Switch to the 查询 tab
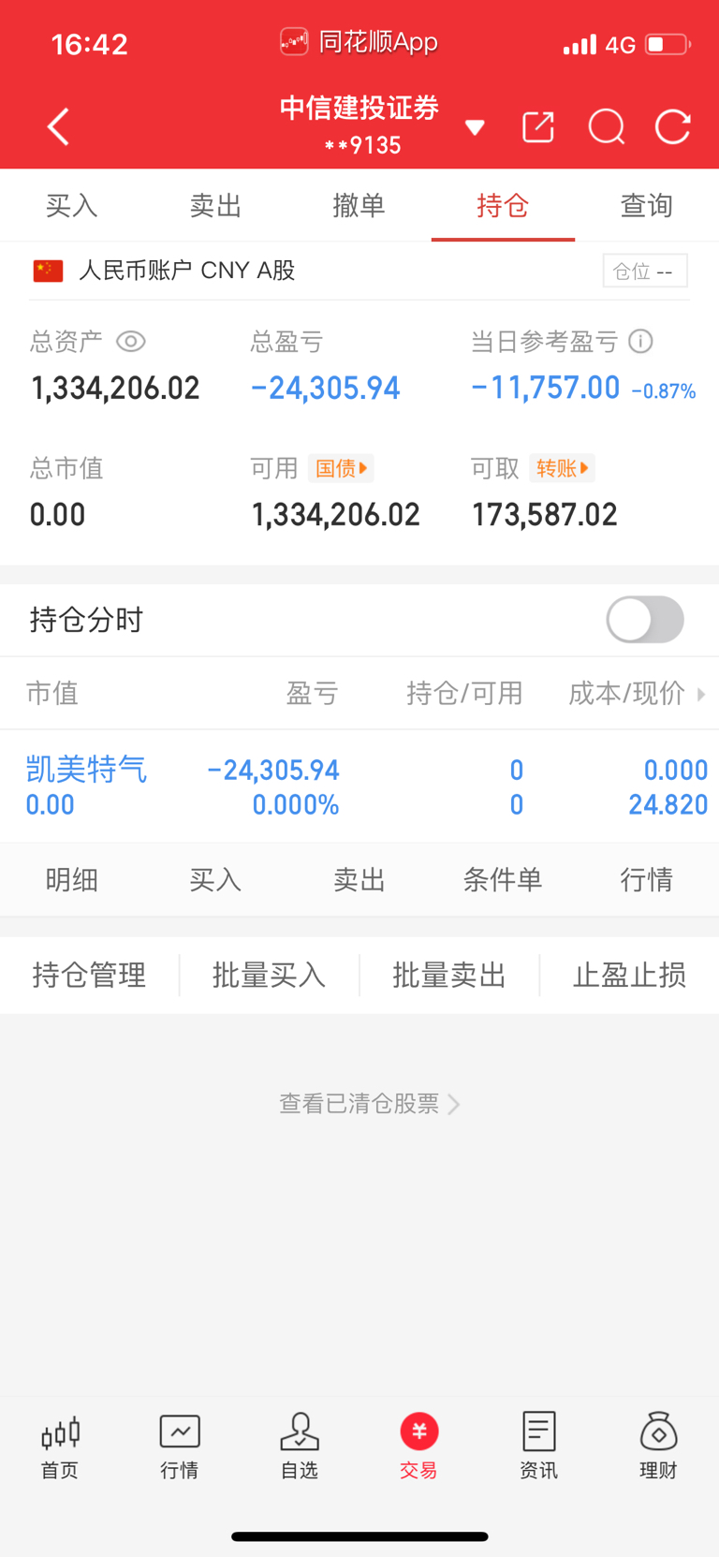 pos(647,205)
